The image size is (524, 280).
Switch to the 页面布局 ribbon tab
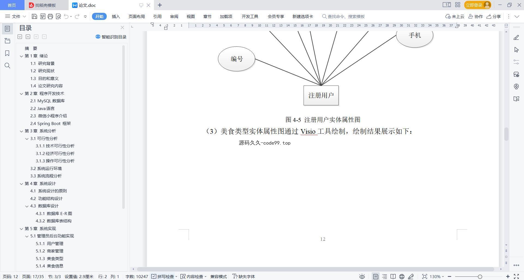(136, 16)
